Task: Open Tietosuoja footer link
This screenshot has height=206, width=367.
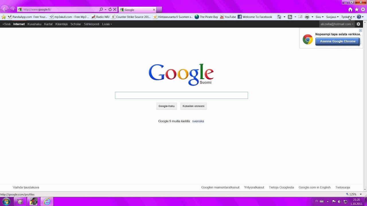Action: tap(343, 187)
